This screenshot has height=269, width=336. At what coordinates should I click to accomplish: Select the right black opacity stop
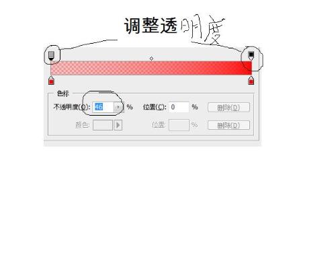(x=251, y=55)
